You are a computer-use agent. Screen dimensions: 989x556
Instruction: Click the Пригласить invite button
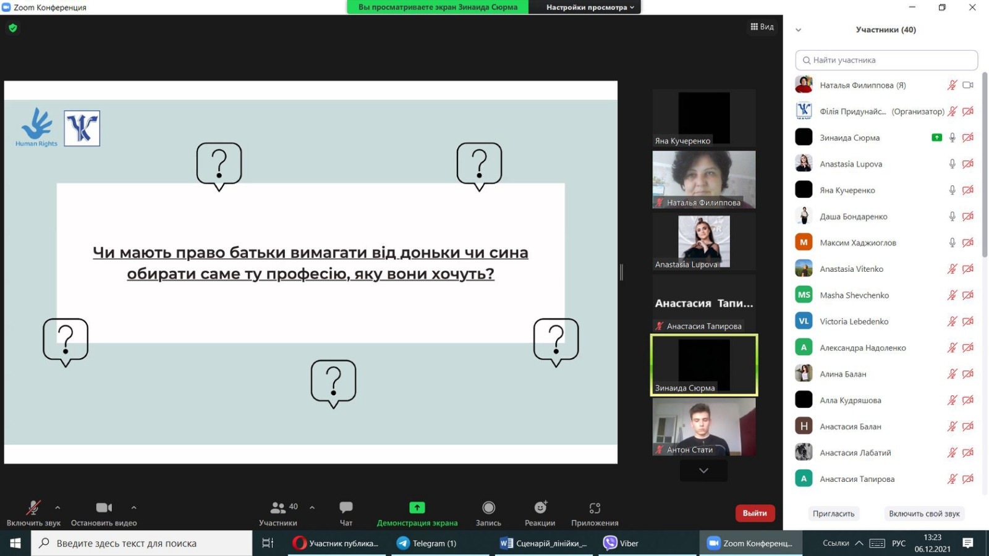(833, 513)
